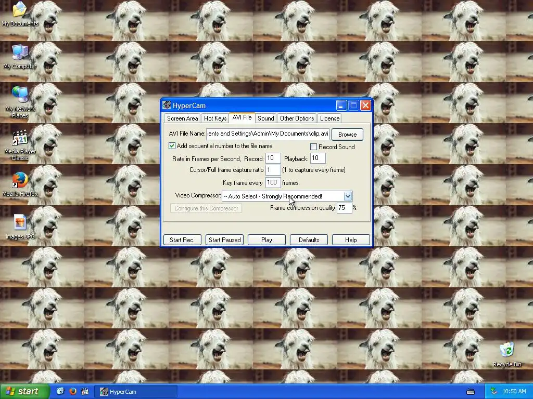
Task: Expand Video Compressor dropdown
Action: 347,196
